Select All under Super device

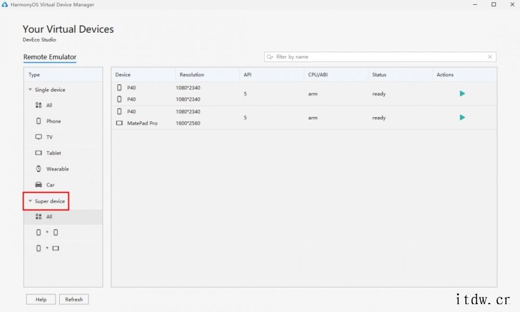(x=63, y=217)
